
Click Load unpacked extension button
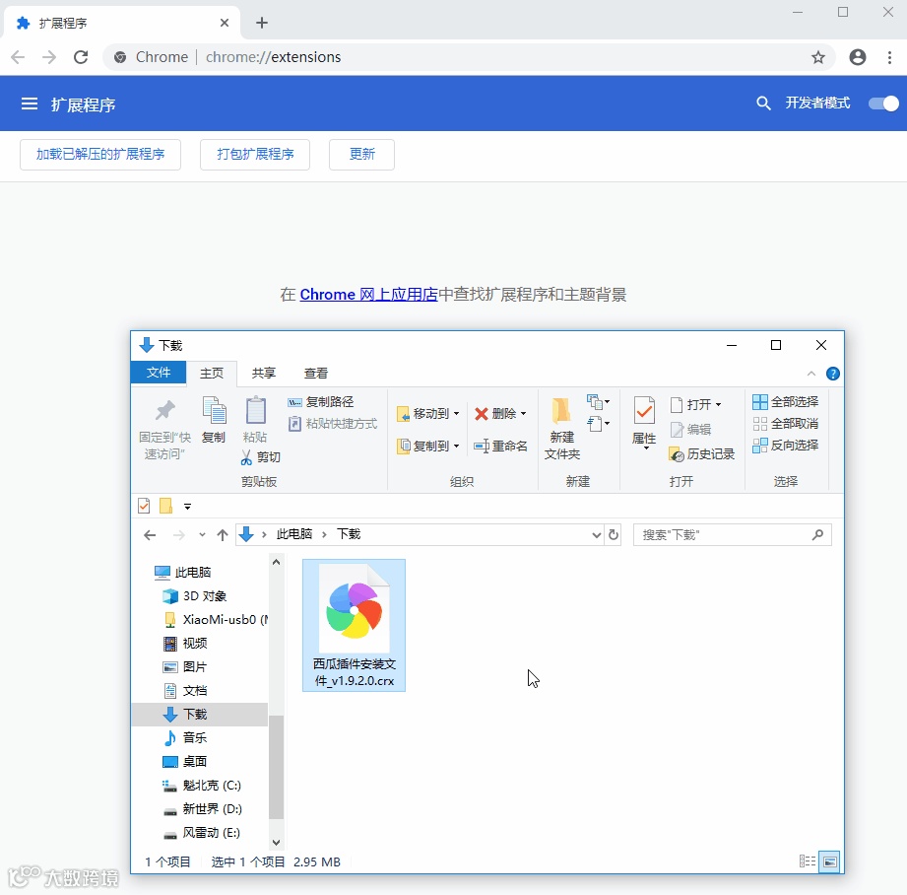click(x=100, y=154)
